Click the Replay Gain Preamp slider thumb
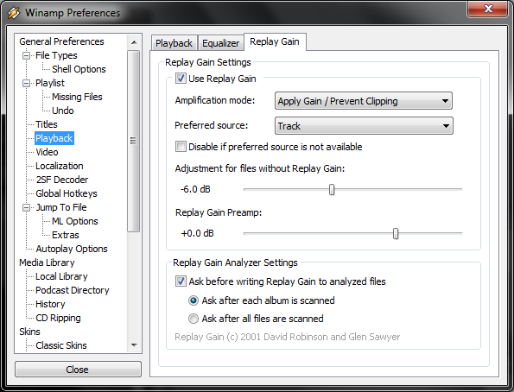The image size is (514, 392). [396, 234]
